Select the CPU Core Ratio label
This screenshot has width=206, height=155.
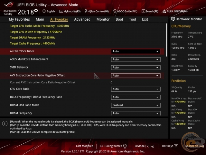(20, 89)
